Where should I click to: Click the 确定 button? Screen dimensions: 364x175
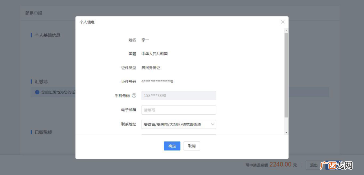pyautogui.click(x=172, y=146)
